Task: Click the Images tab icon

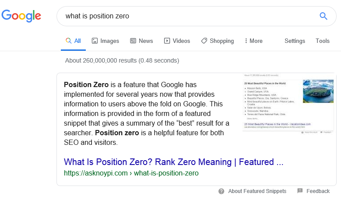Action: pos(95,41)
